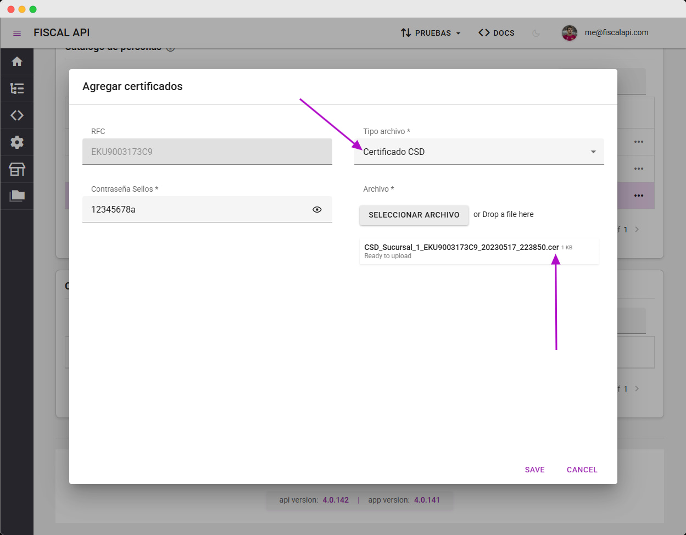The height and width of the screenshot is (535, 686).
Task: Click the macOS green maximize button
Action: [x=33, y=9]
